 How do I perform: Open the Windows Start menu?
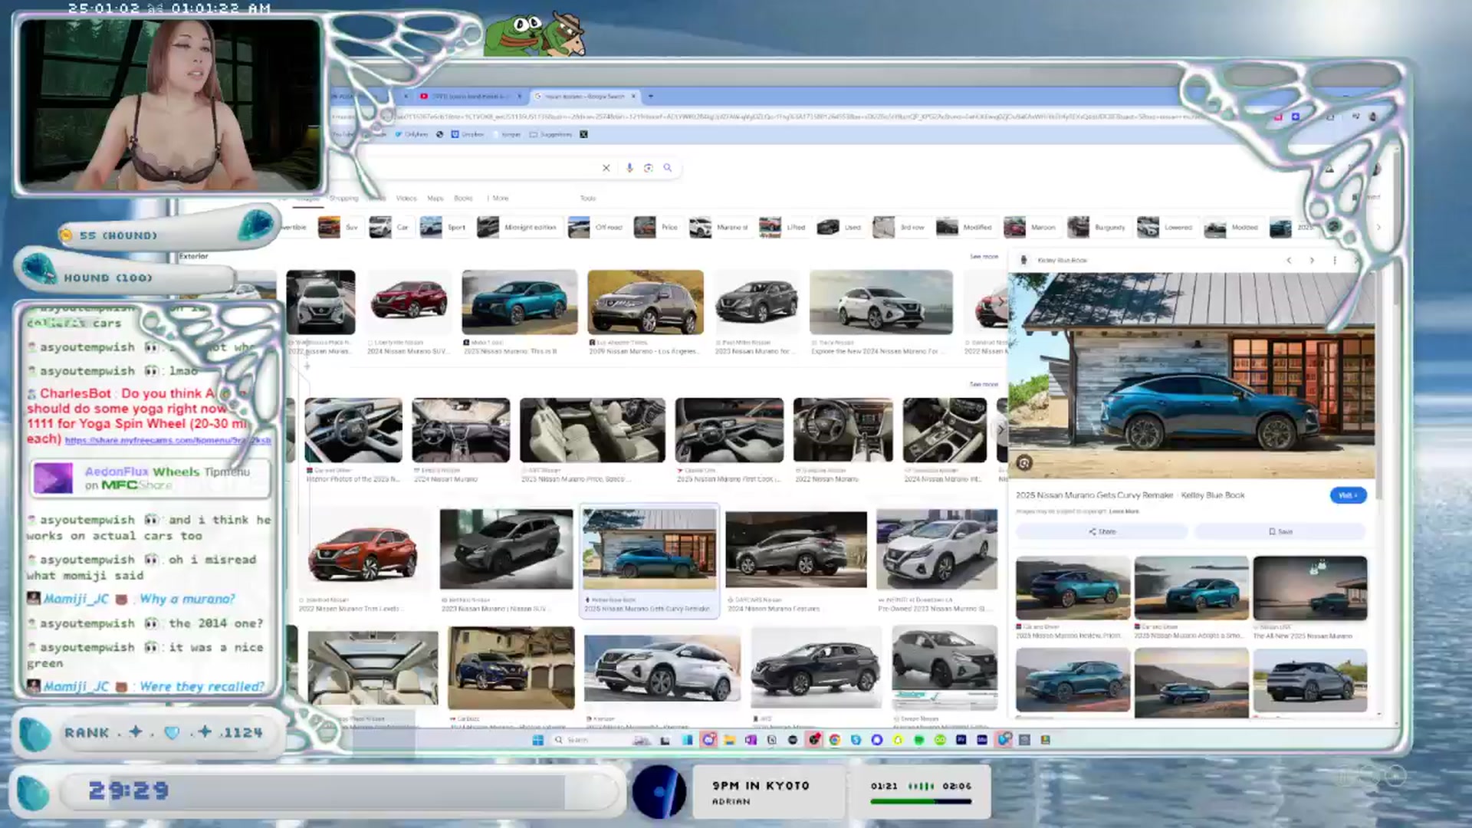pos(538,740)
